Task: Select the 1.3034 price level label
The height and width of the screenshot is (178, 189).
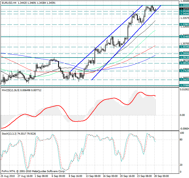Action: pyautogui.click(x=184, y=47)
